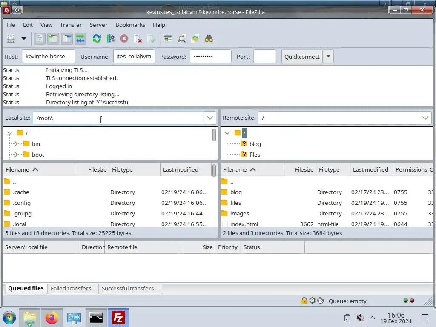The image size is (436, 327).
Task: Select remote blog folder row
Action: [327, 192]
